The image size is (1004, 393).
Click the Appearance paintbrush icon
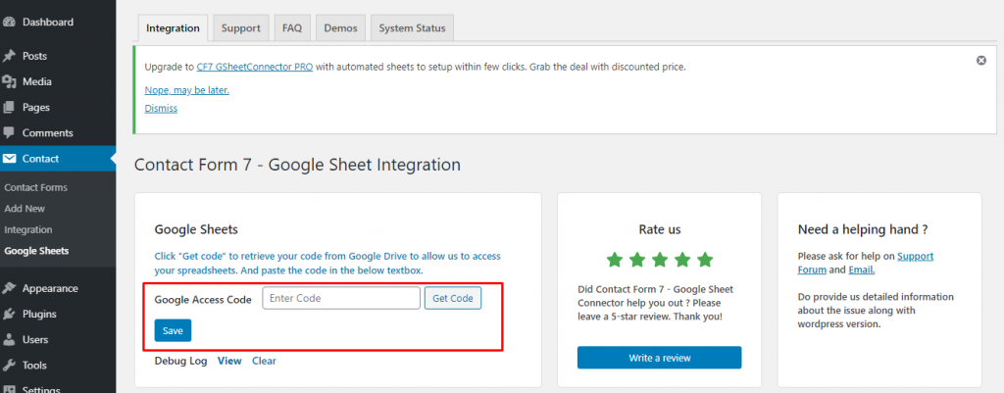coord(9,288)
